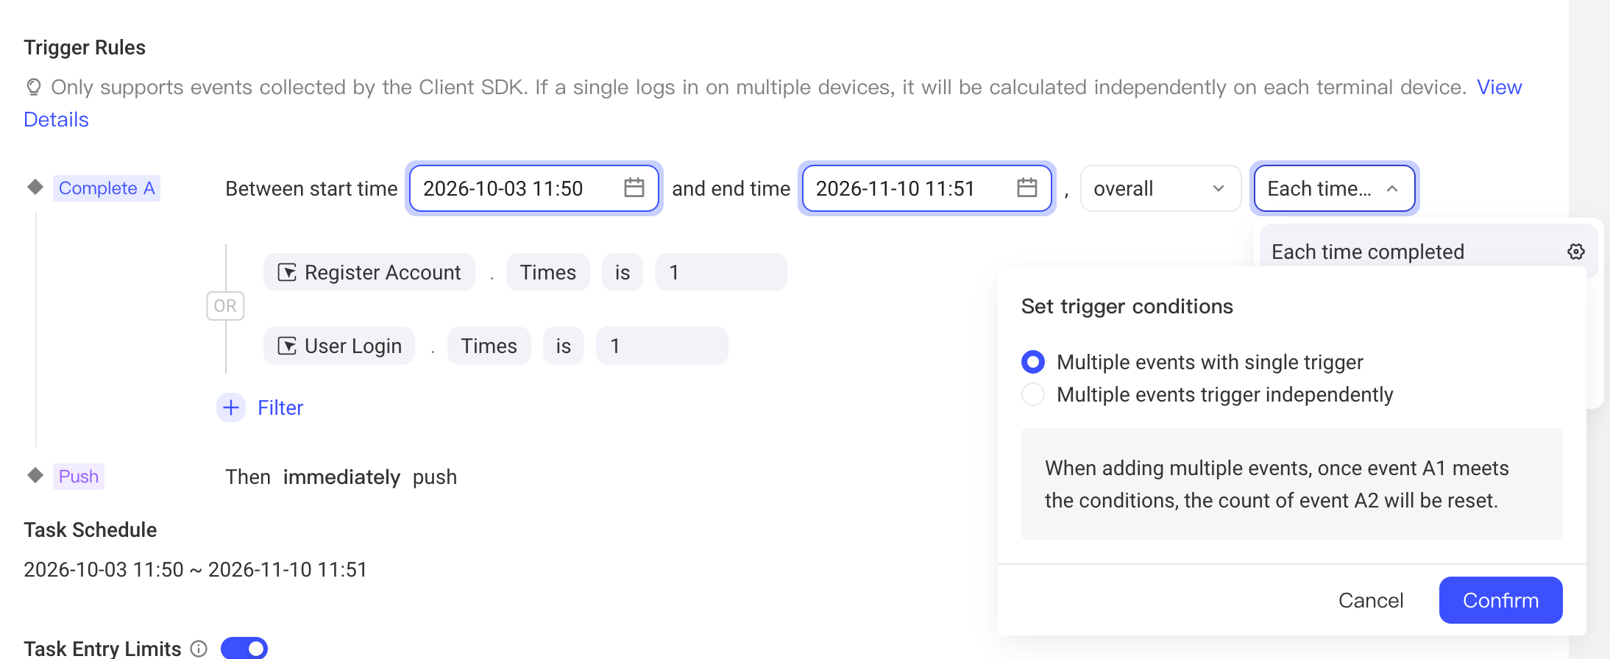This screenshot has width=1610, height=659.
Task: Click the gear icon beside Each time completed
Action: (x=1575, y=252)
